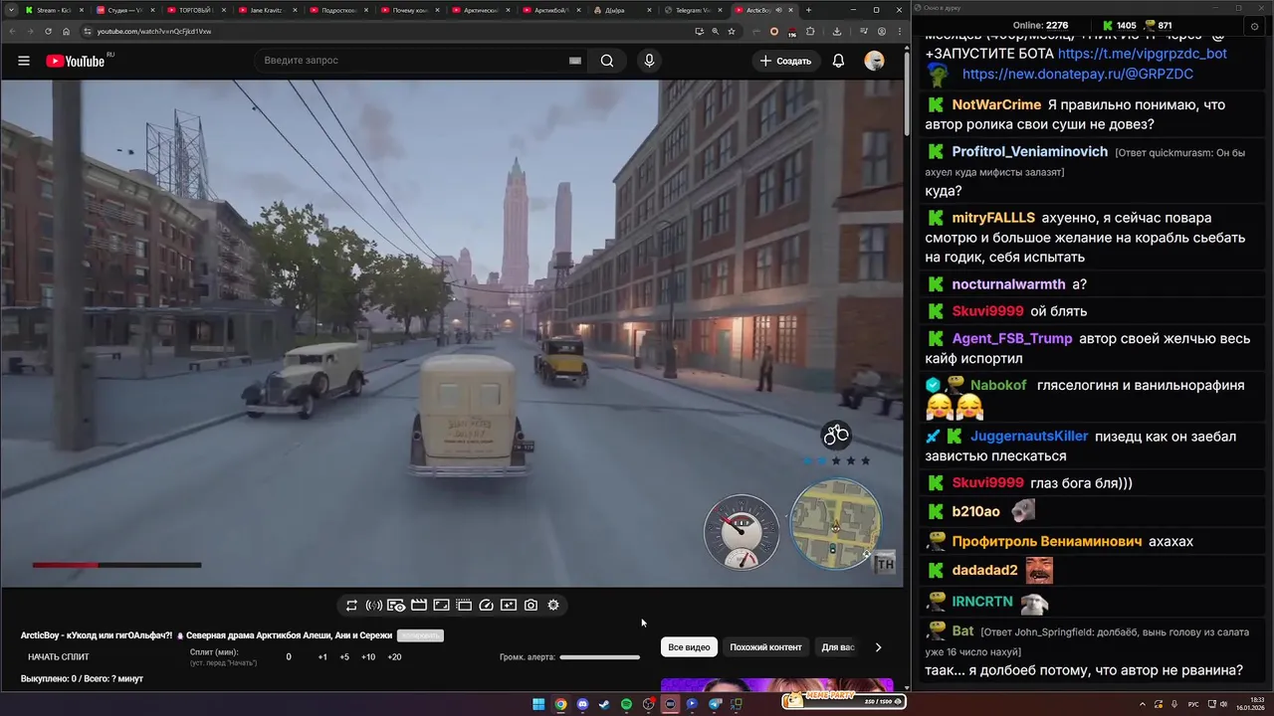Switch to the Stream - Kick tab

coord(54,10)
